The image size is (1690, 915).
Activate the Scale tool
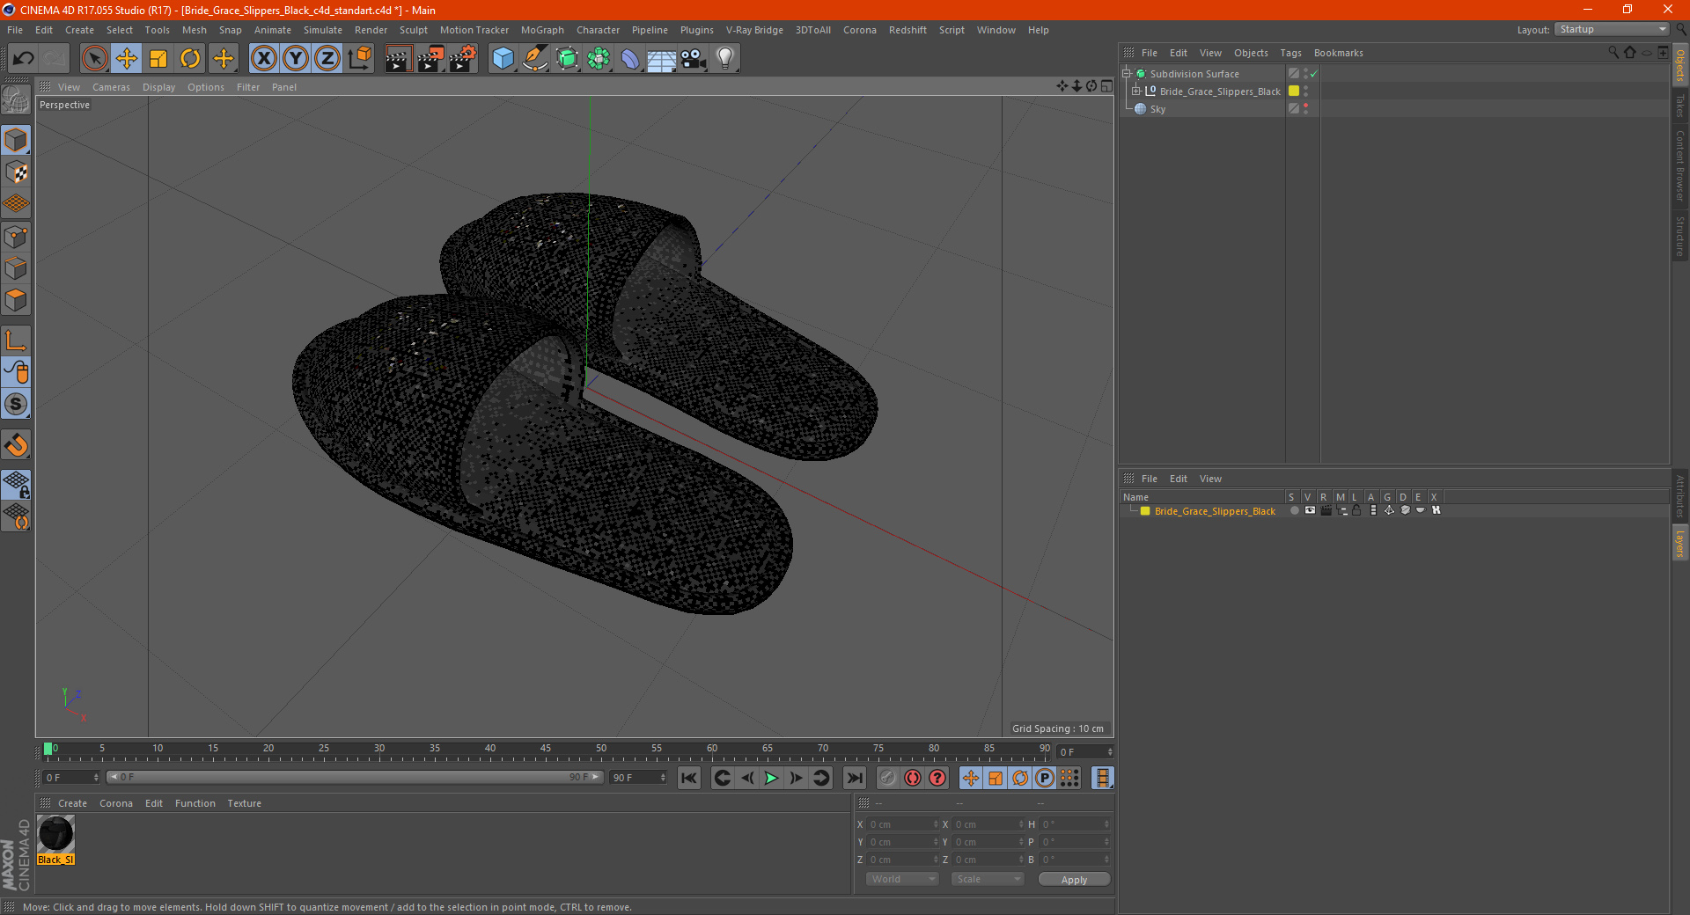click(158, 59)
